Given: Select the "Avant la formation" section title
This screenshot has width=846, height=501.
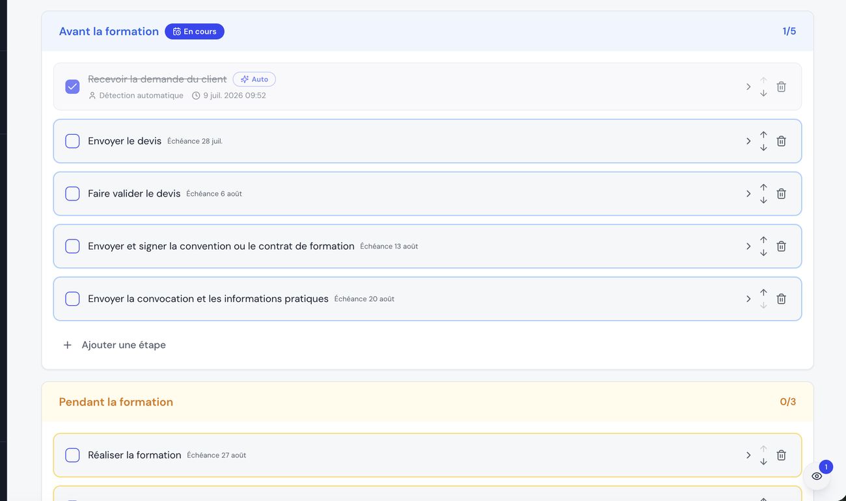Looking at the screenshot, I should point(109,31).
